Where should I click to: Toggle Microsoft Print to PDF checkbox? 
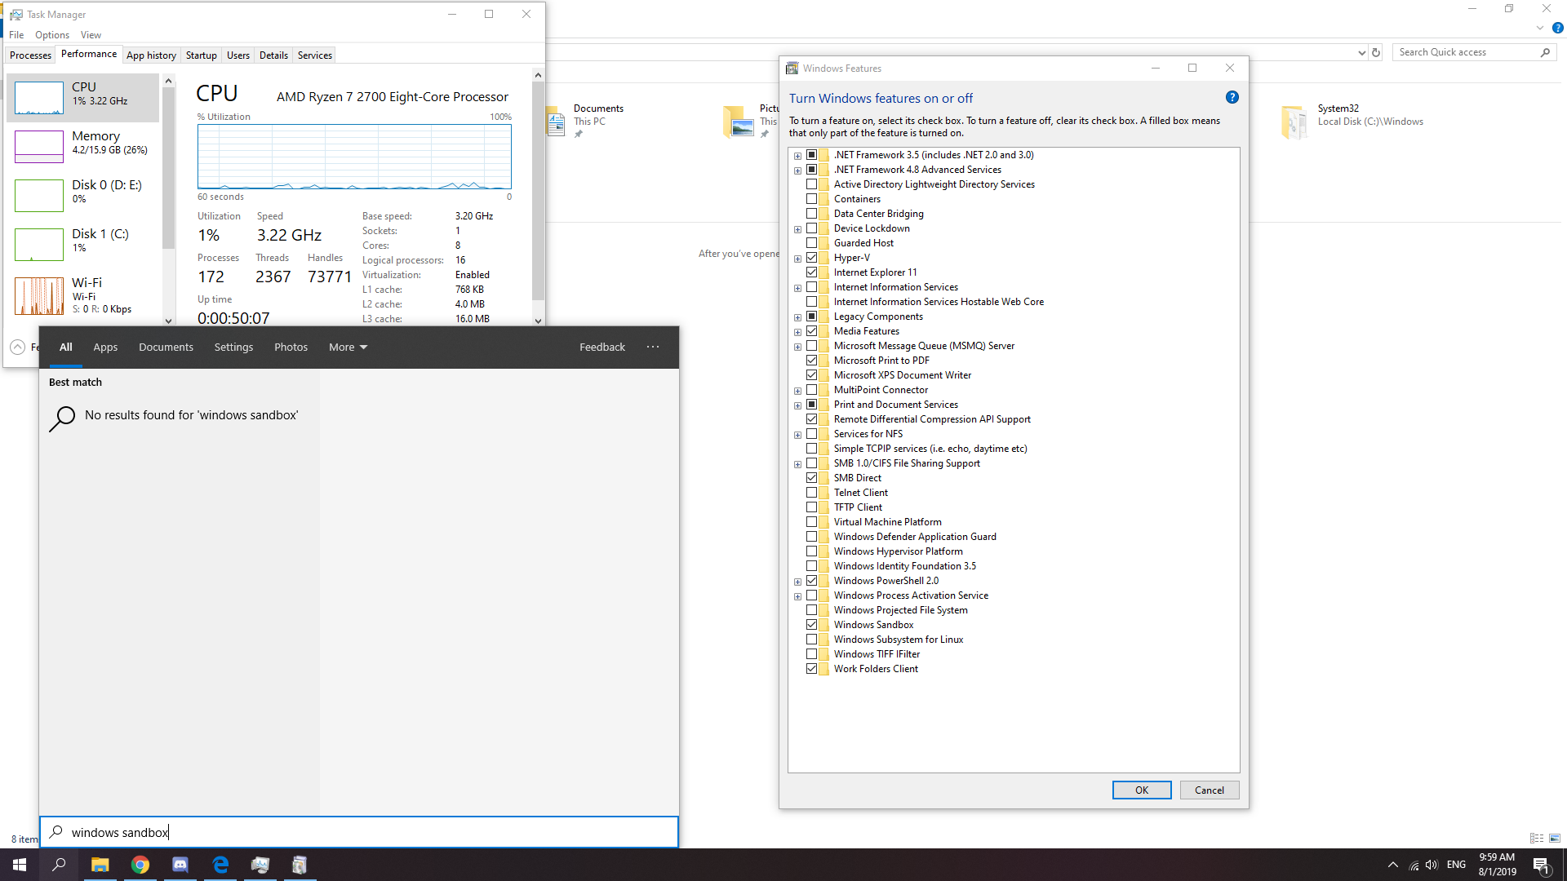click(x=811, y=361)
